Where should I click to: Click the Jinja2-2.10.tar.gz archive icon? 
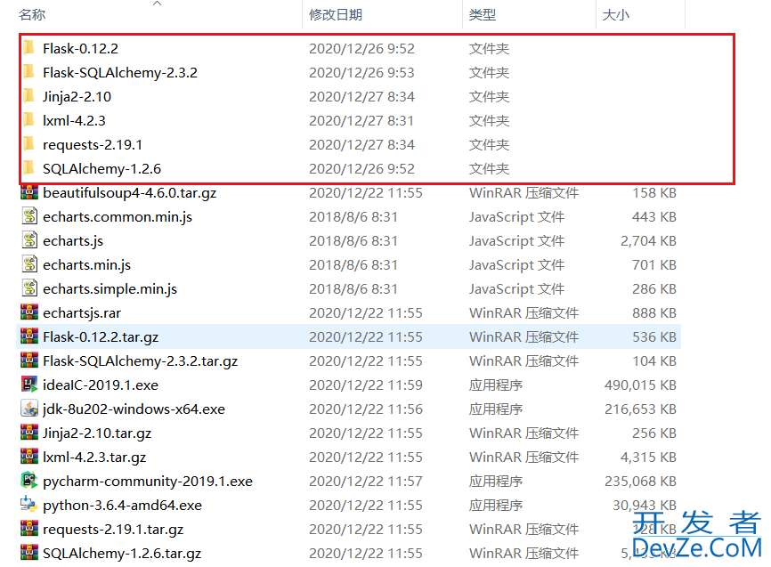[x=29, y=433]
